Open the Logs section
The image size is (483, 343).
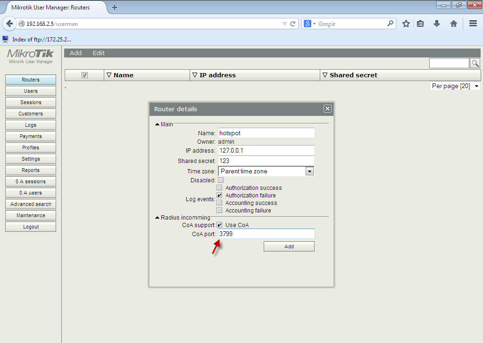(31, 125)
